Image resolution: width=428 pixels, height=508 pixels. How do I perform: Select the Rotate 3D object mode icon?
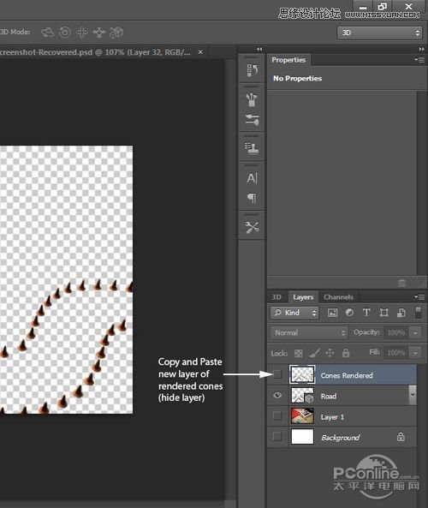tap(48, 32)
